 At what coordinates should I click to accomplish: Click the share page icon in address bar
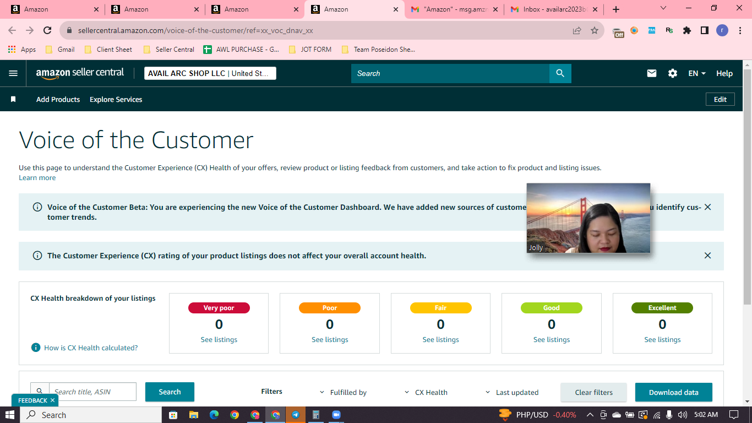(x=577, y=31)
